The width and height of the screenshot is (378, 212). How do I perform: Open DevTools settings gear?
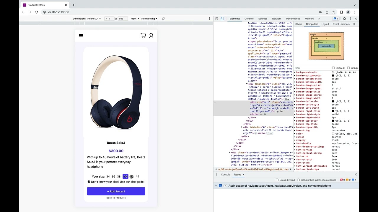point(344,19)
